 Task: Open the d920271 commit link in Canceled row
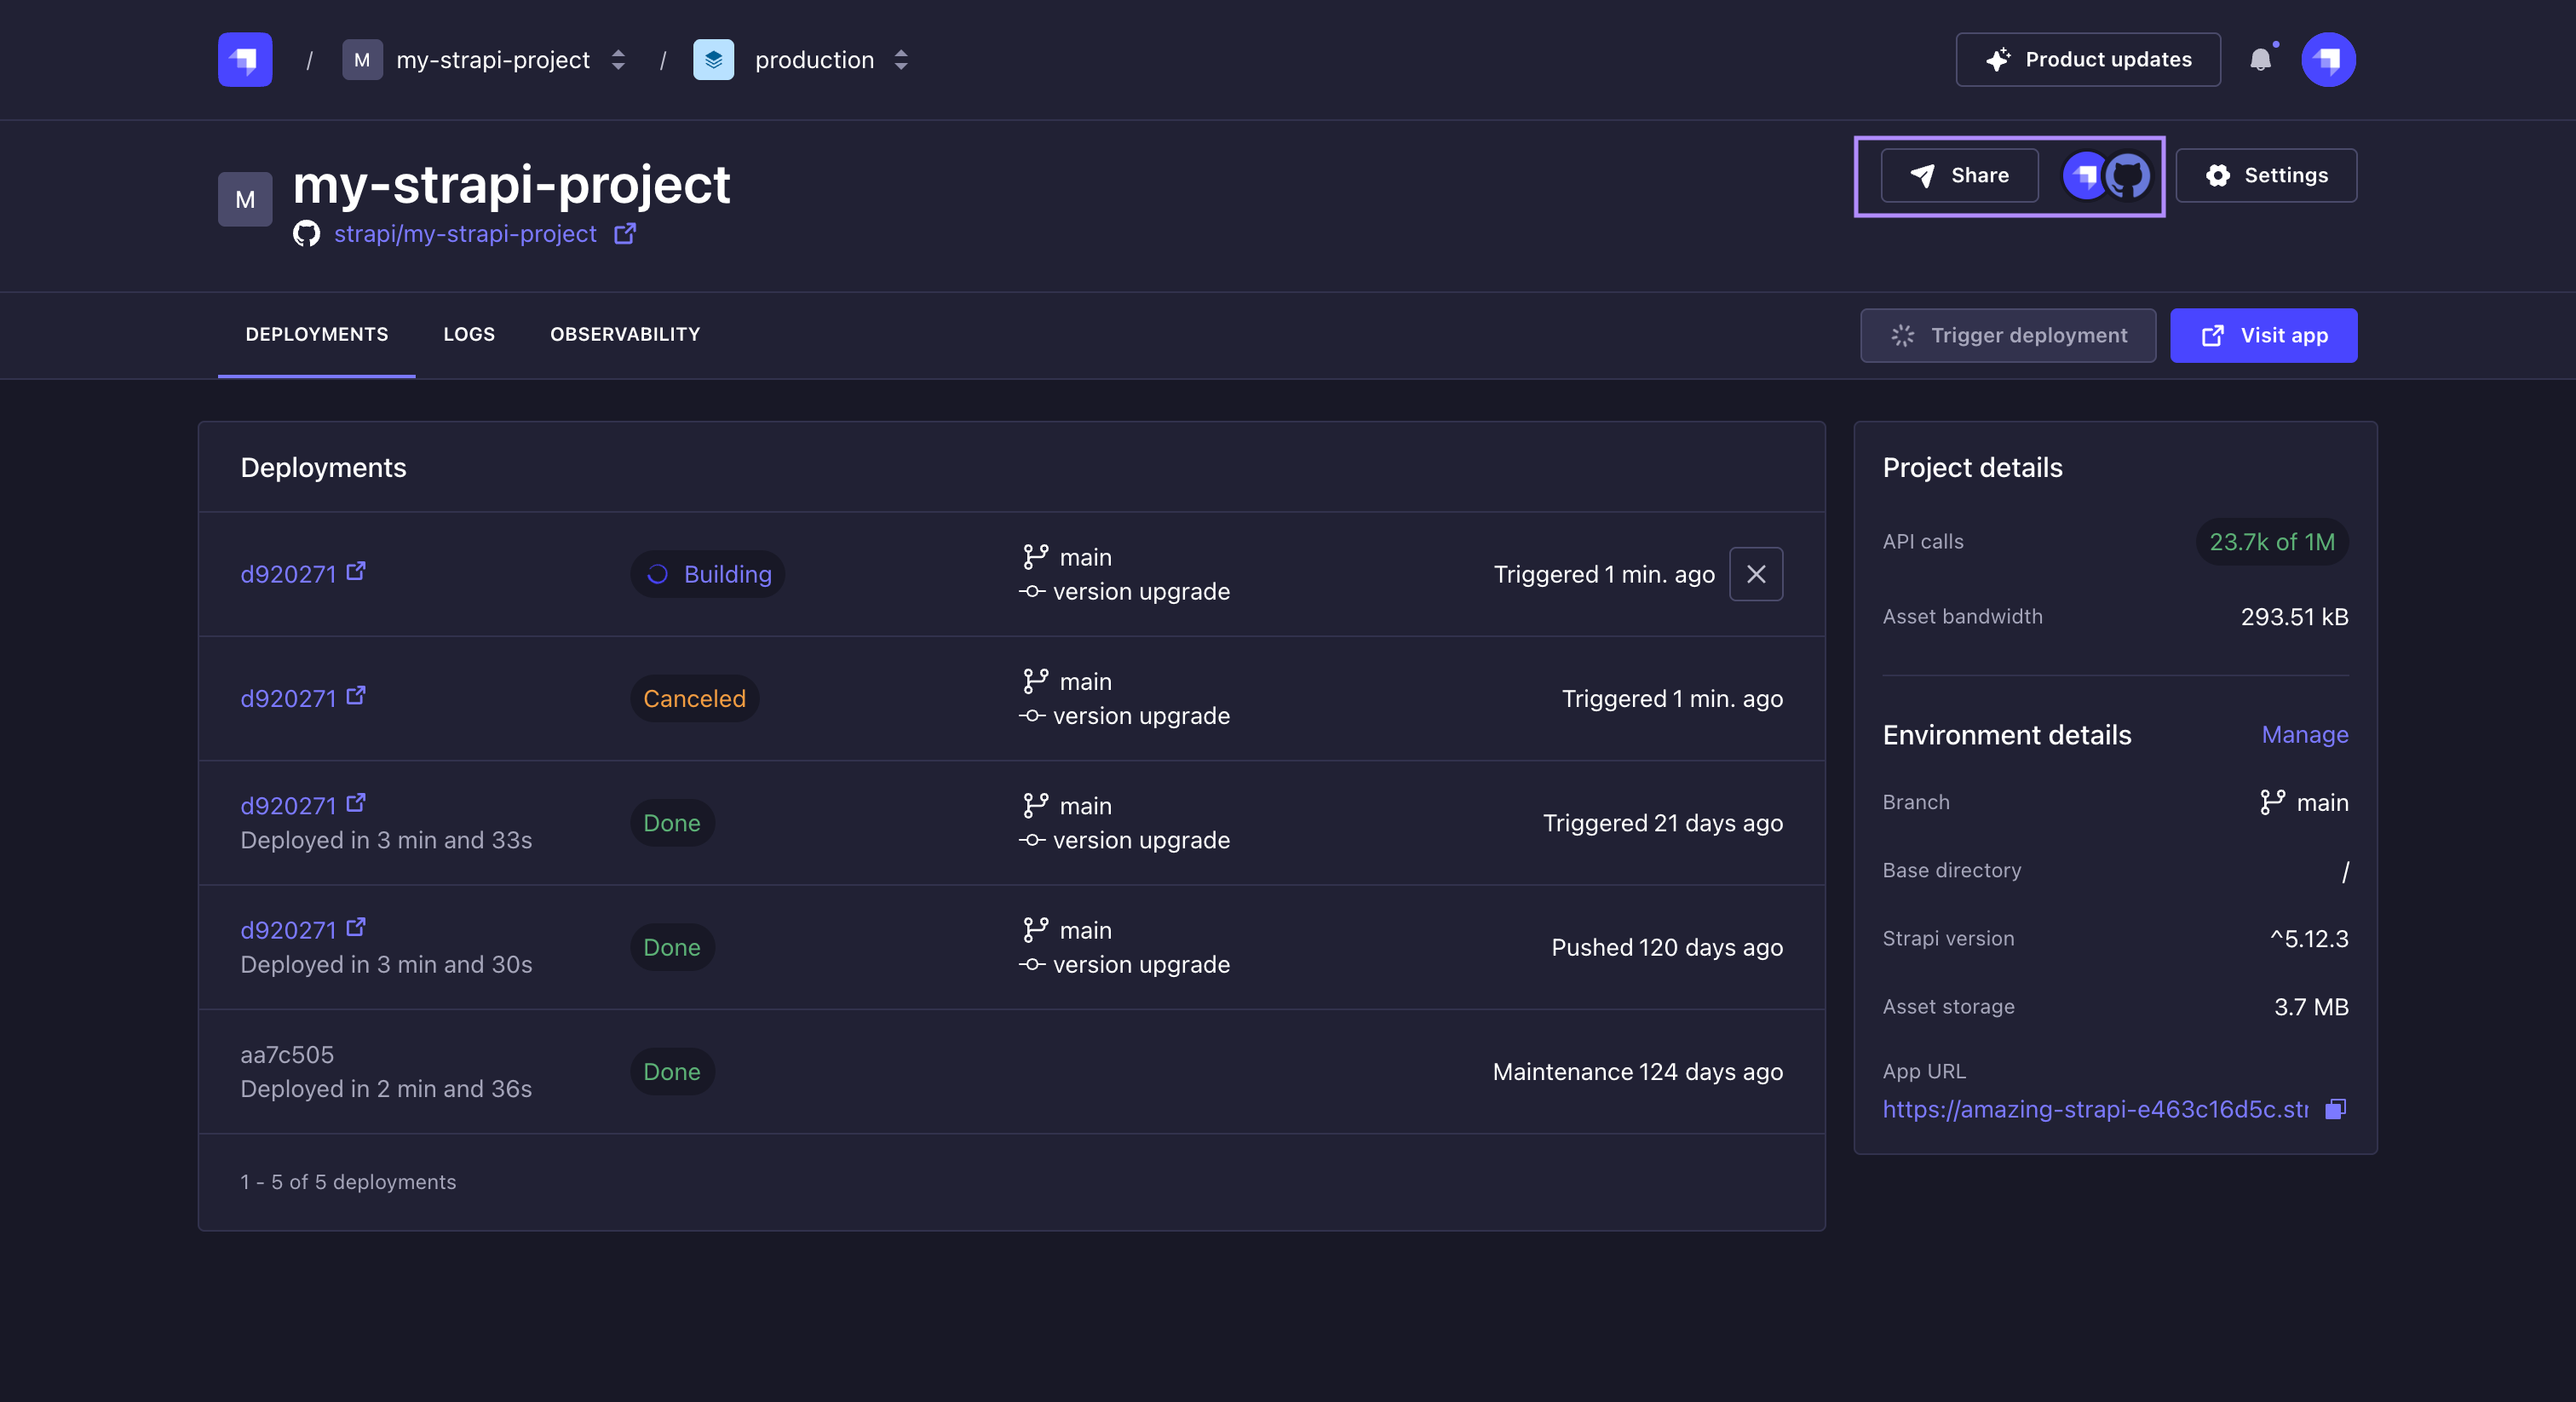288,699
